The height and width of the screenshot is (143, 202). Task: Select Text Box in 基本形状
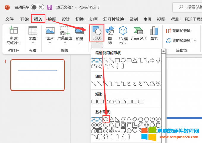pos(94,119)
